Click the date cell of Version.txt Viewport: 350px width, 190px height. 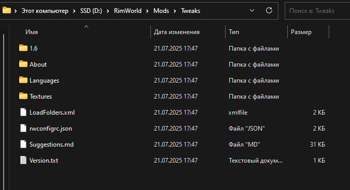(176, 161)
